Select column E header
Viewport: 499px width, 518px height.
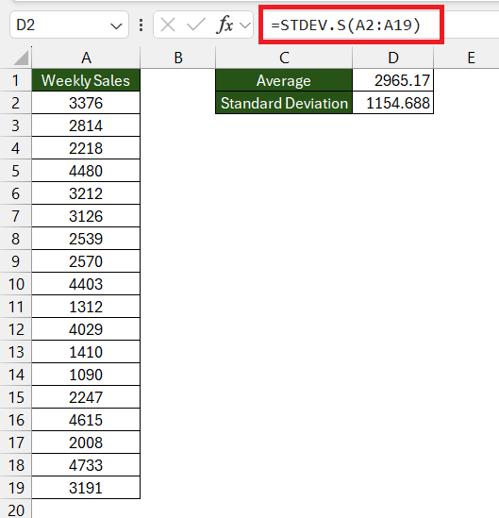coord(471,58)
